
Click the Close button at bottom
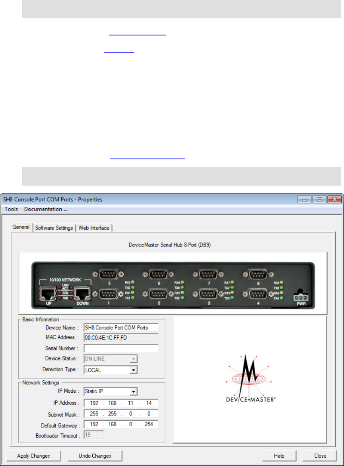(320, 456)
